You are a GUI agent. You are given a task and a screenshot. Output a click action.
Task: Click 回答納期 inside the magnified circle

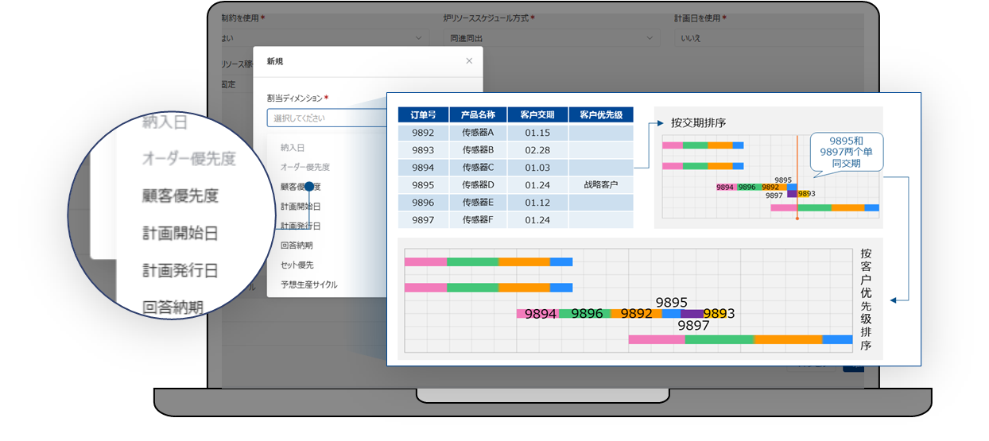[x=173, y=307]
